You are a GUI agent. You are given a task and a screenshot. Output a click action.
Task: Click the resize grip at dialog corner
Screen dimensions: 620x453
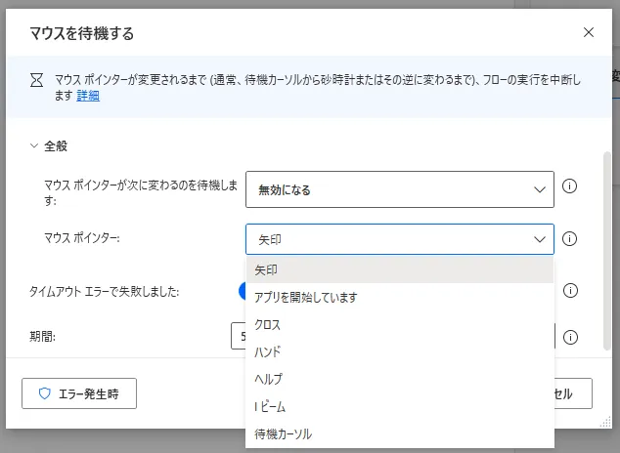click(605, 422)
